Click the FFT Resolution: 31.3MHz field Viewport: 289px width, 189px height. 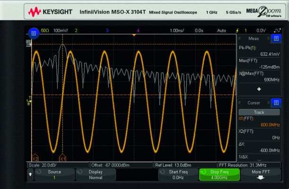[249, 165]
